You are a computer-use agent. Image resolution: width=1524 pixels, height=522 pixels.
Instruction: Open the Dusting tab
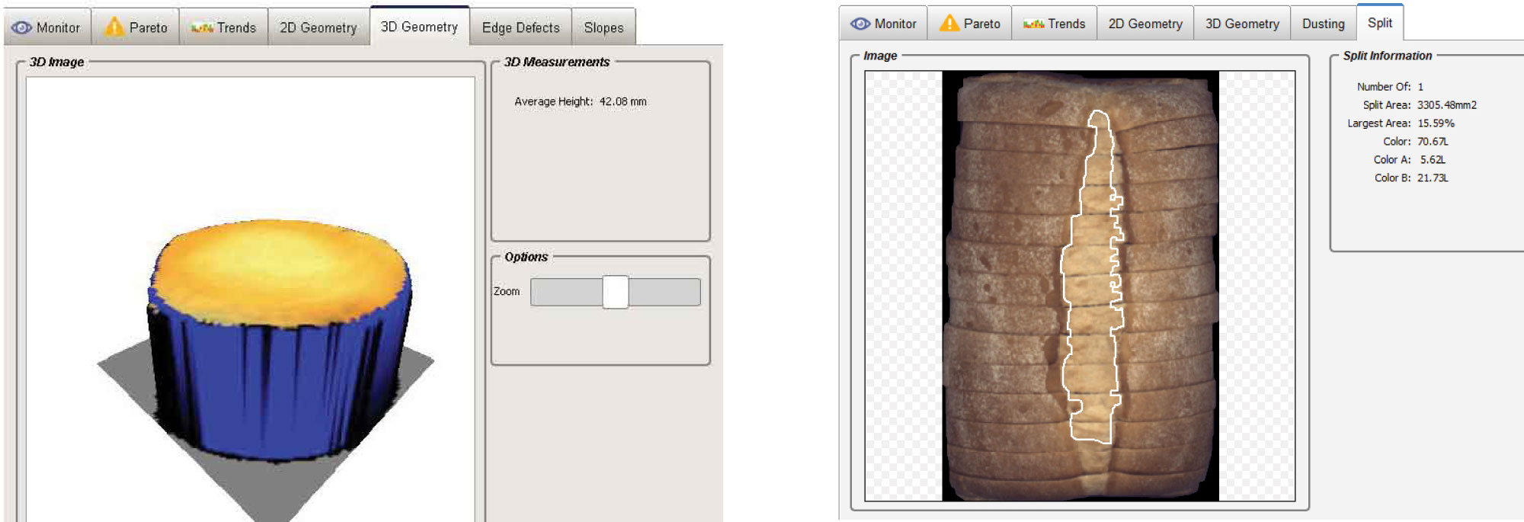(1323, 24)
